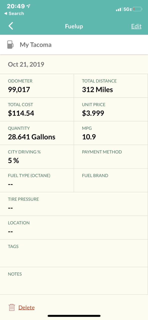
Task: Open Edit for this fuelup
Action: (136, 26)
